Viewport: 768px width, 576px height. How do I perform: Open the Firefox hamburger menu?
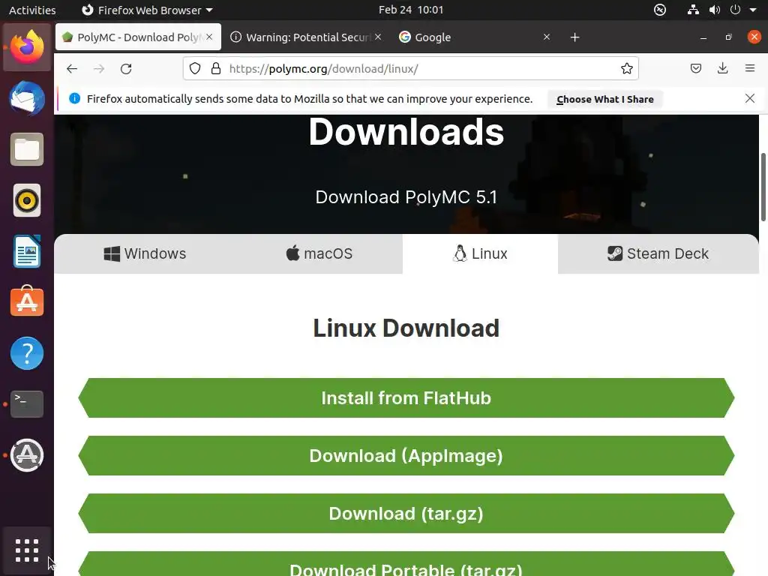pos(749,68)
